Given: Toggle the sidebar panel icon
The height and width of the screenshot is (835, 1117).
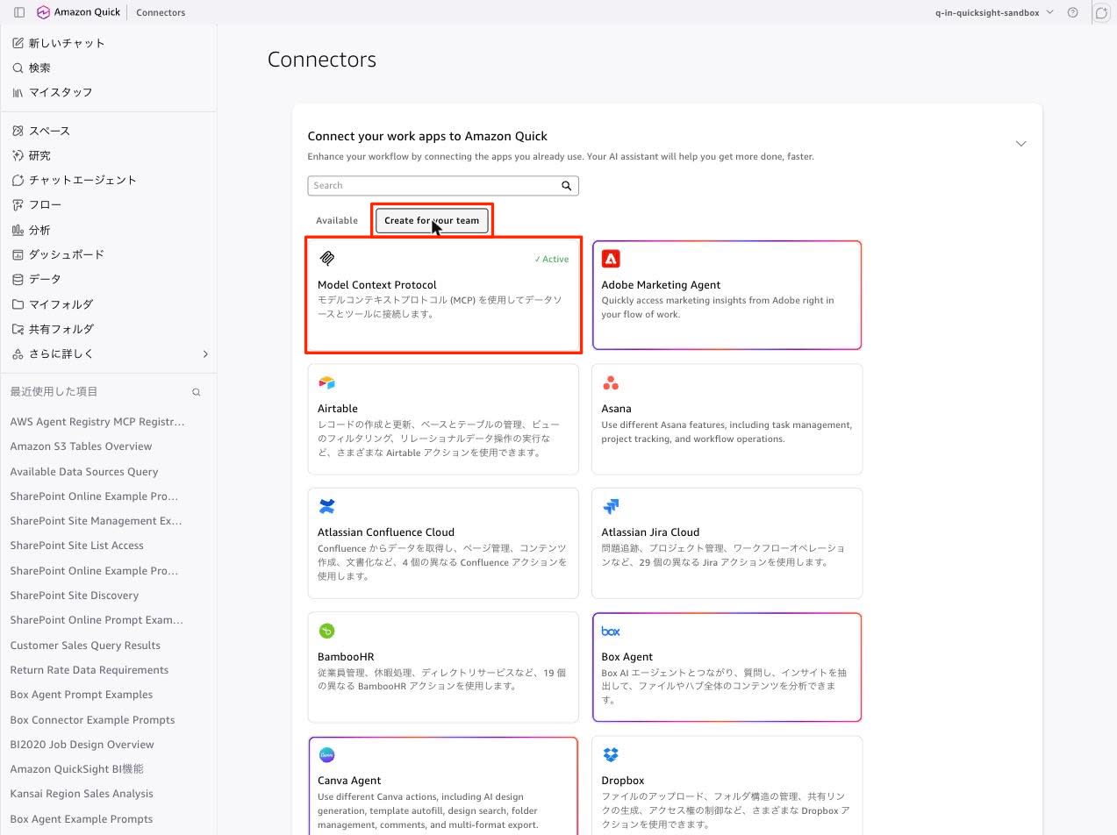Looking at the screenshot, I should tap(19, 12).
